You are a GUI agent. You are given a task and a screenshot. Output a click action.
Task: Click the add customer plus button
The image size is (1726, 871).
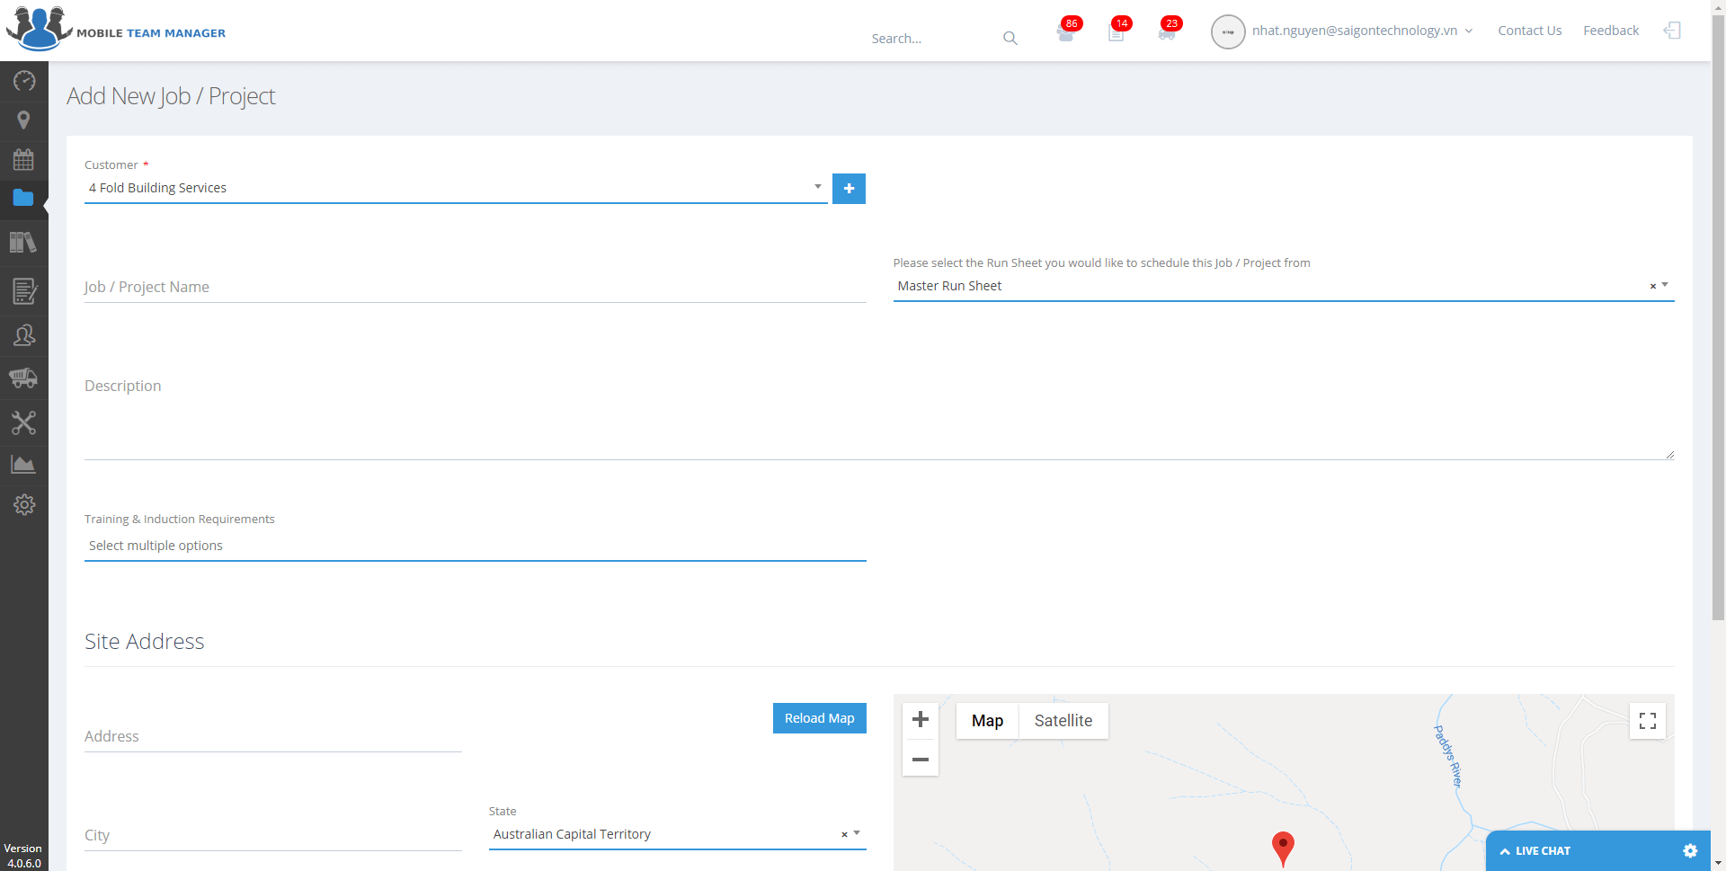[x=849, y=189]
